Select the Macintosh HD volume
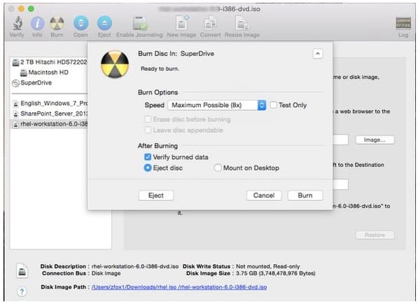420x304 pixels. click(45, 72)
